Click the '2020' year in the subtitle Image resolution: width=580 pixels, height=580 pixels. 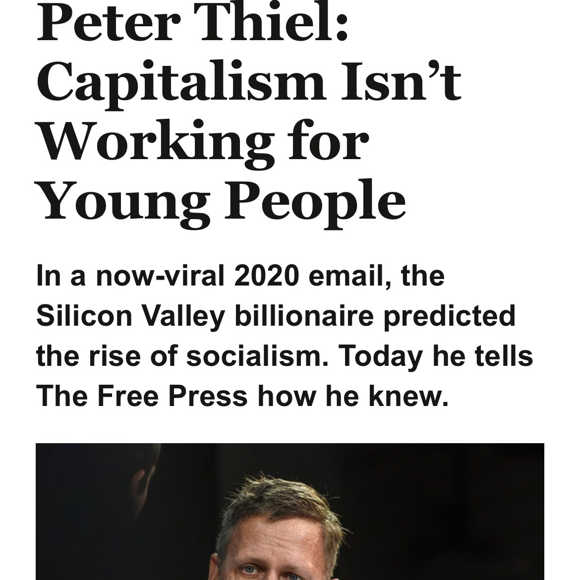click(266, 276)
